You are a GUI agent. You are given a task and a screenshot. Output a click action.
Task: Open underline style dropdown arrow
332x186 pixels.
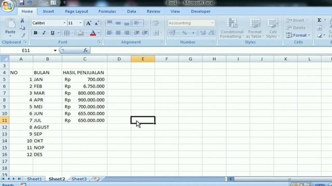[x=59, y=33]
